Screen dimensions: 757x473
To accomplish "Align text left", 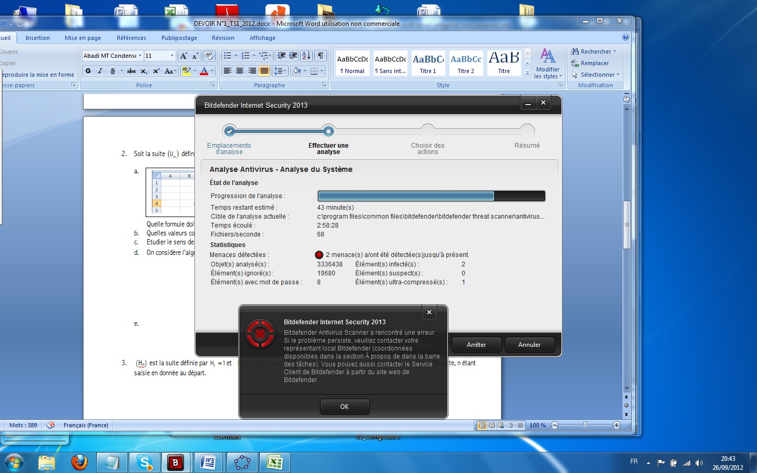I will [x=227, y=71].
